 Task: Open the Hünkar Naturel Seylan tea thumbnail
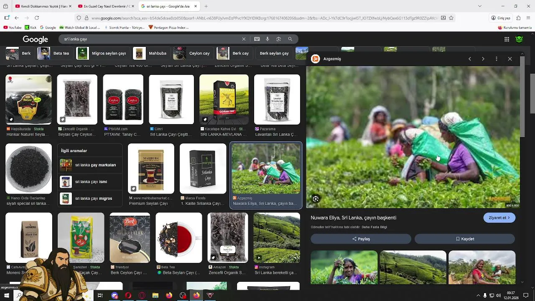(28, 99)
